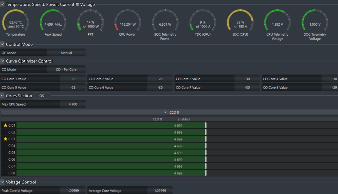Edit the CO Core 1 Value field
The height and width of the screenshot is (194, 338).
click(x=73, y=79)
